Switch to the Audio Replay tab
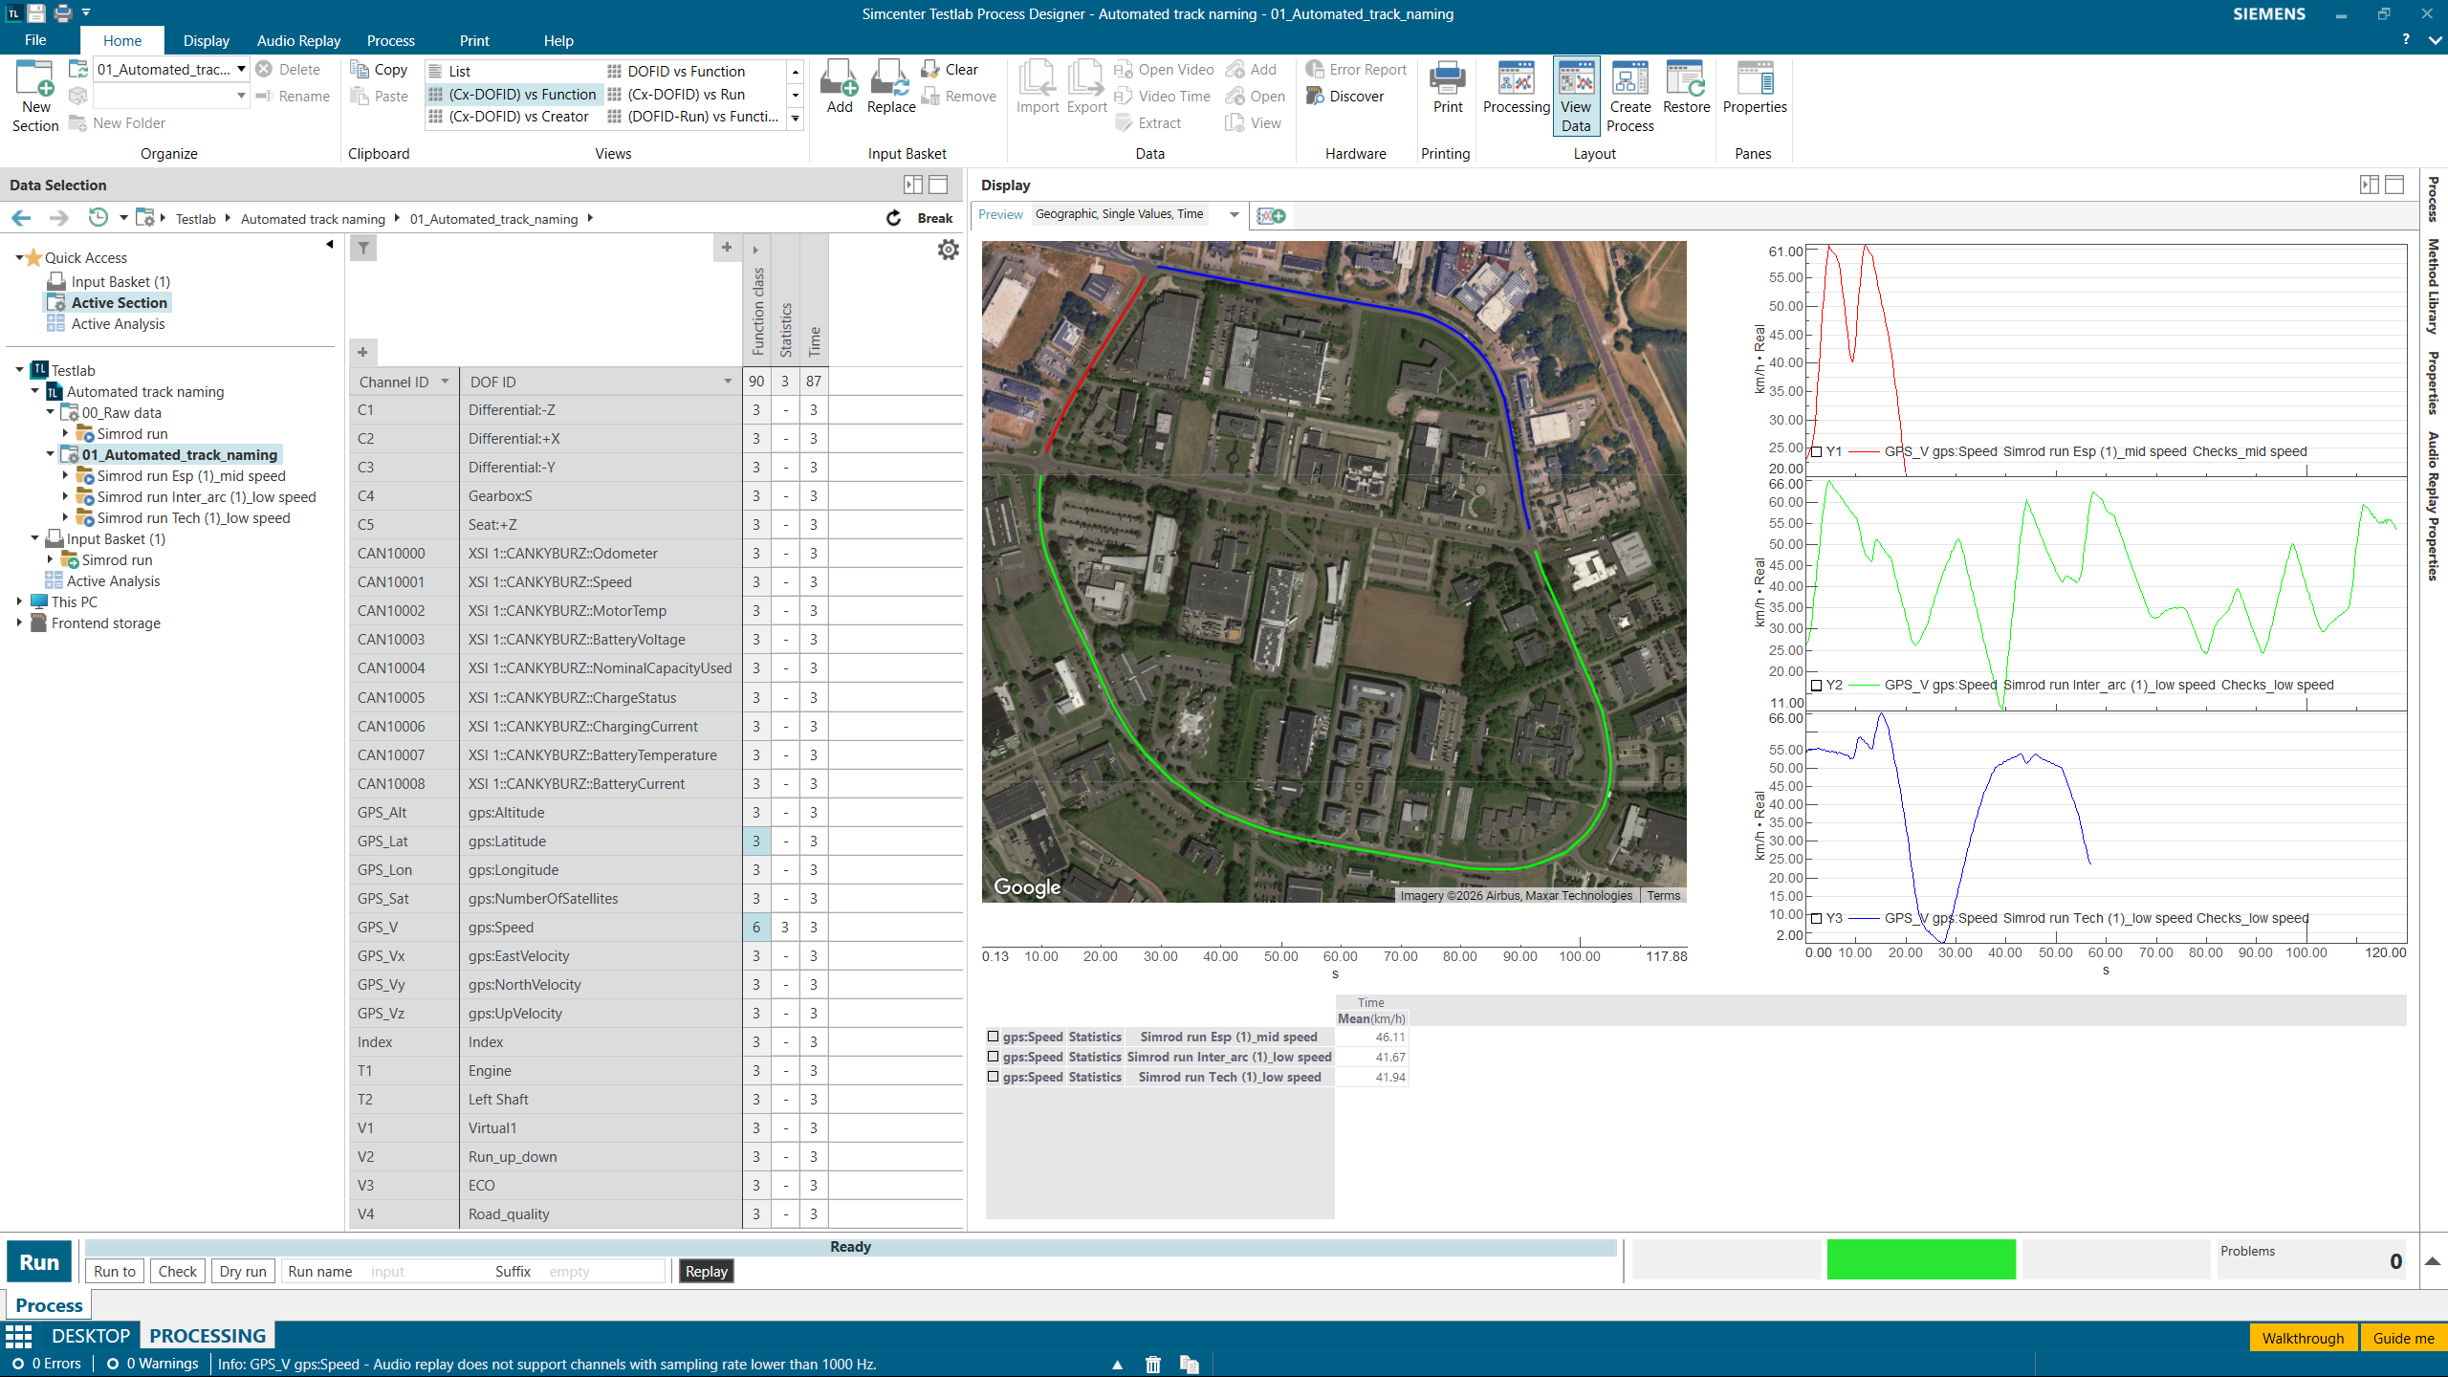Image resolution: width=2448 pixels, height=1377 pixels. pyautogui.click(x=297, y=40)
